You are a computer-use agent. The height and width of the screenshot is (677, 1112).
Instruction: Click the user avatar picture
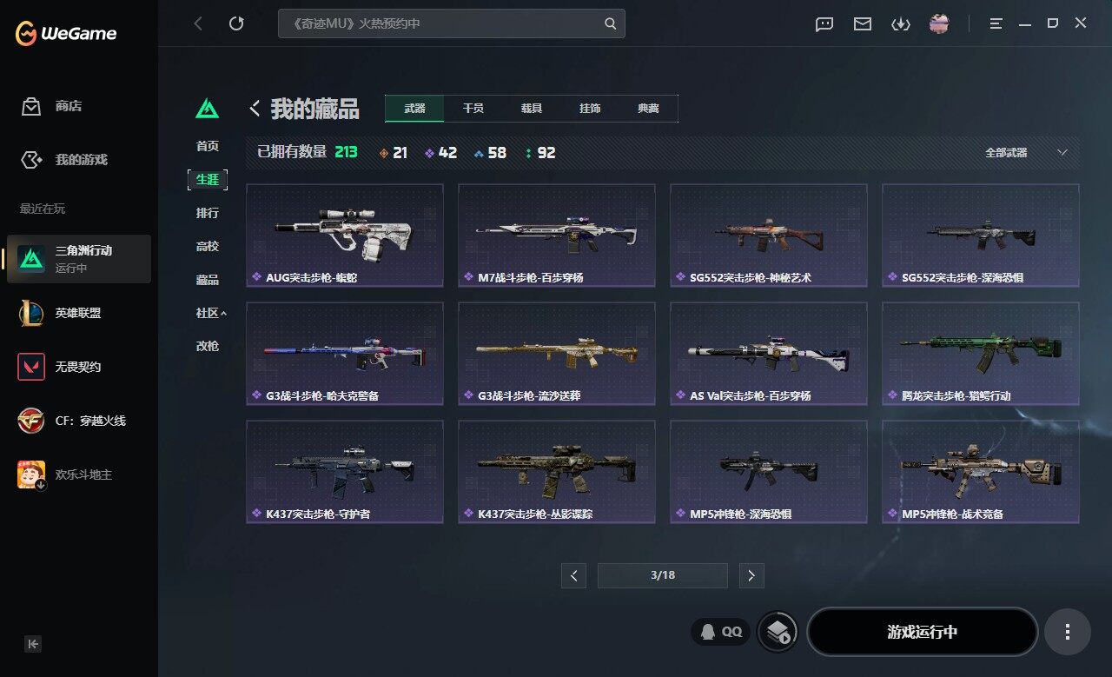(939, 23)
